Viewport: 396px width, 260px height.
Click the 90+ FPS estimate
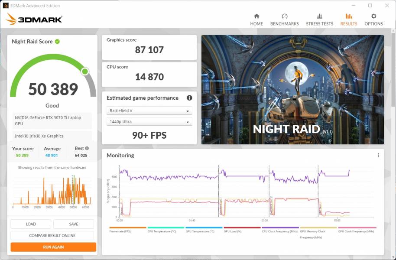click(149, 135)
